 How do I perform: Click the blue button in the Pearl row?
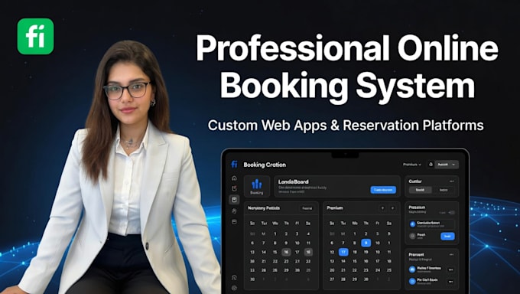pyautogui.click(x=447, y=237)
